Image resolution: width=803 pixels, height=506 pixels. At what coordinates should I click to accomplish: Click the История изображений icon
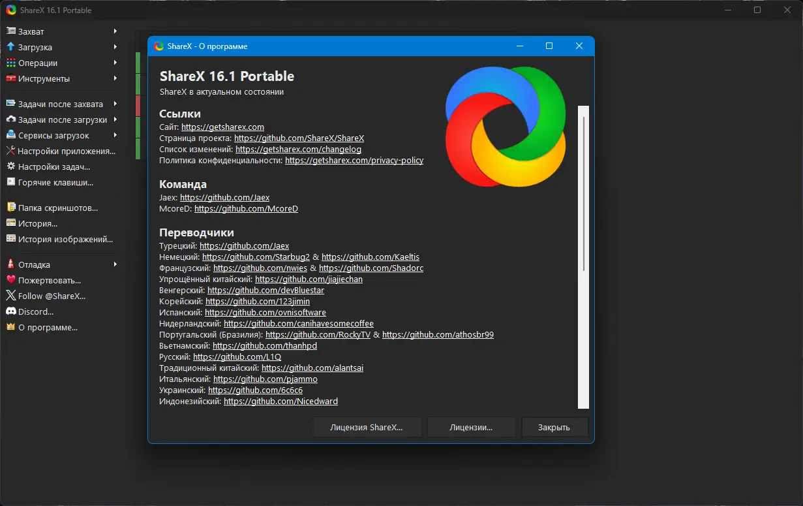(x=10, y=239)
